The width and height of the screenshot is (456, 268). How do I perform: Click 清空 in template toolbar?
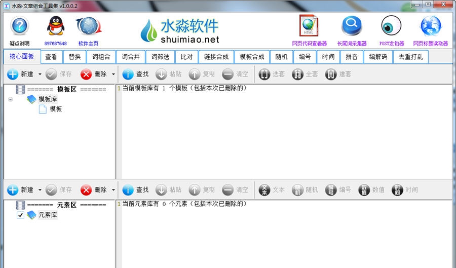click(235, 74)
